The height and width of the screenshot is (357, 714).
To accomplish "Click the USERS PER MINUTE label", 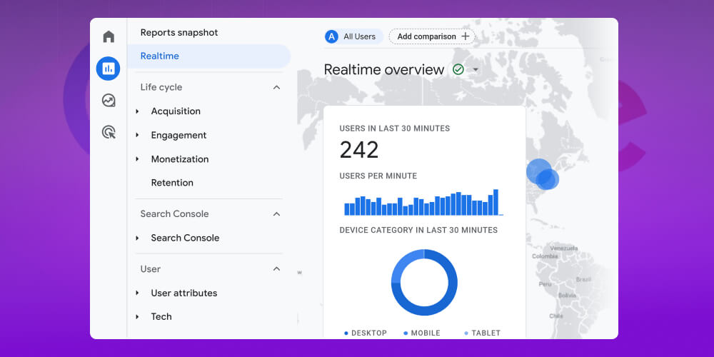I will pos(378,176).
